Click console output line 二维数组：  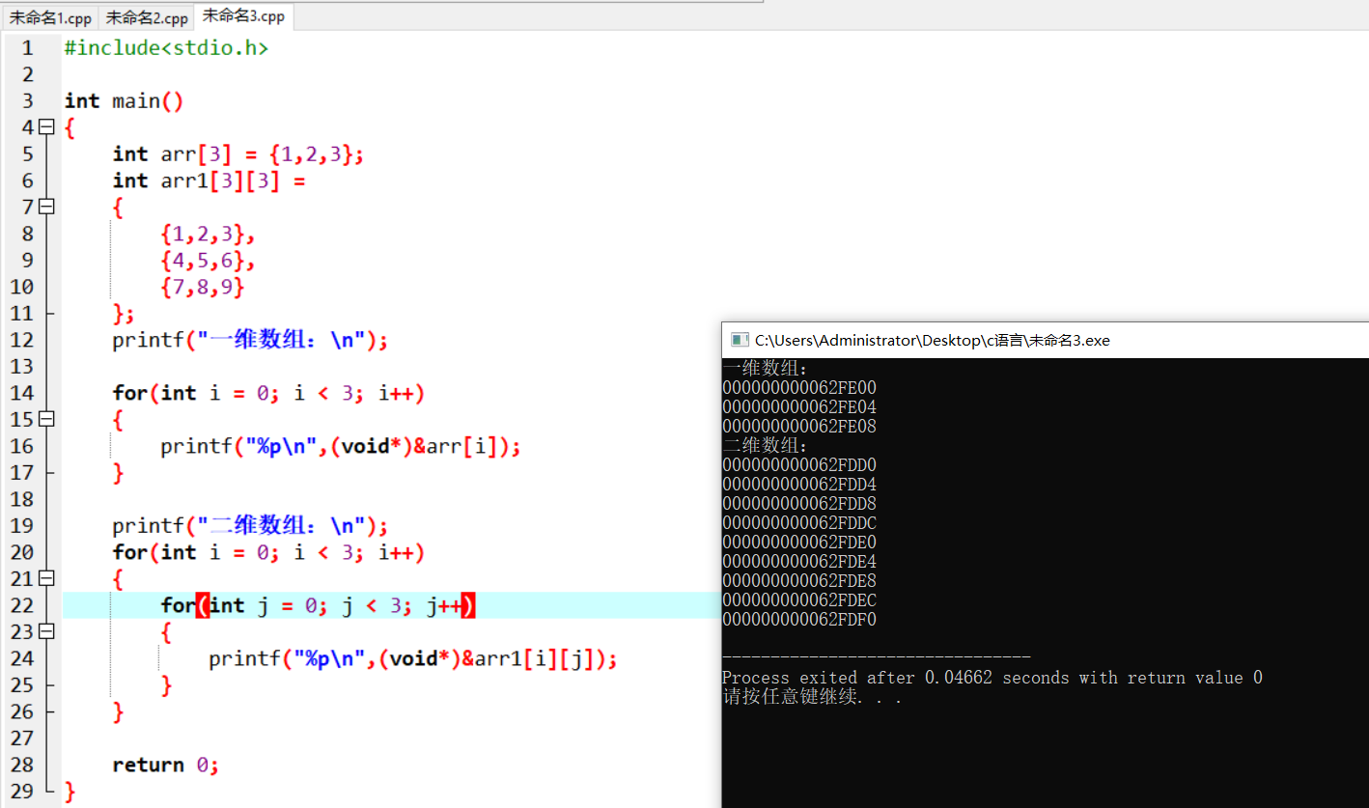point(766,445)
